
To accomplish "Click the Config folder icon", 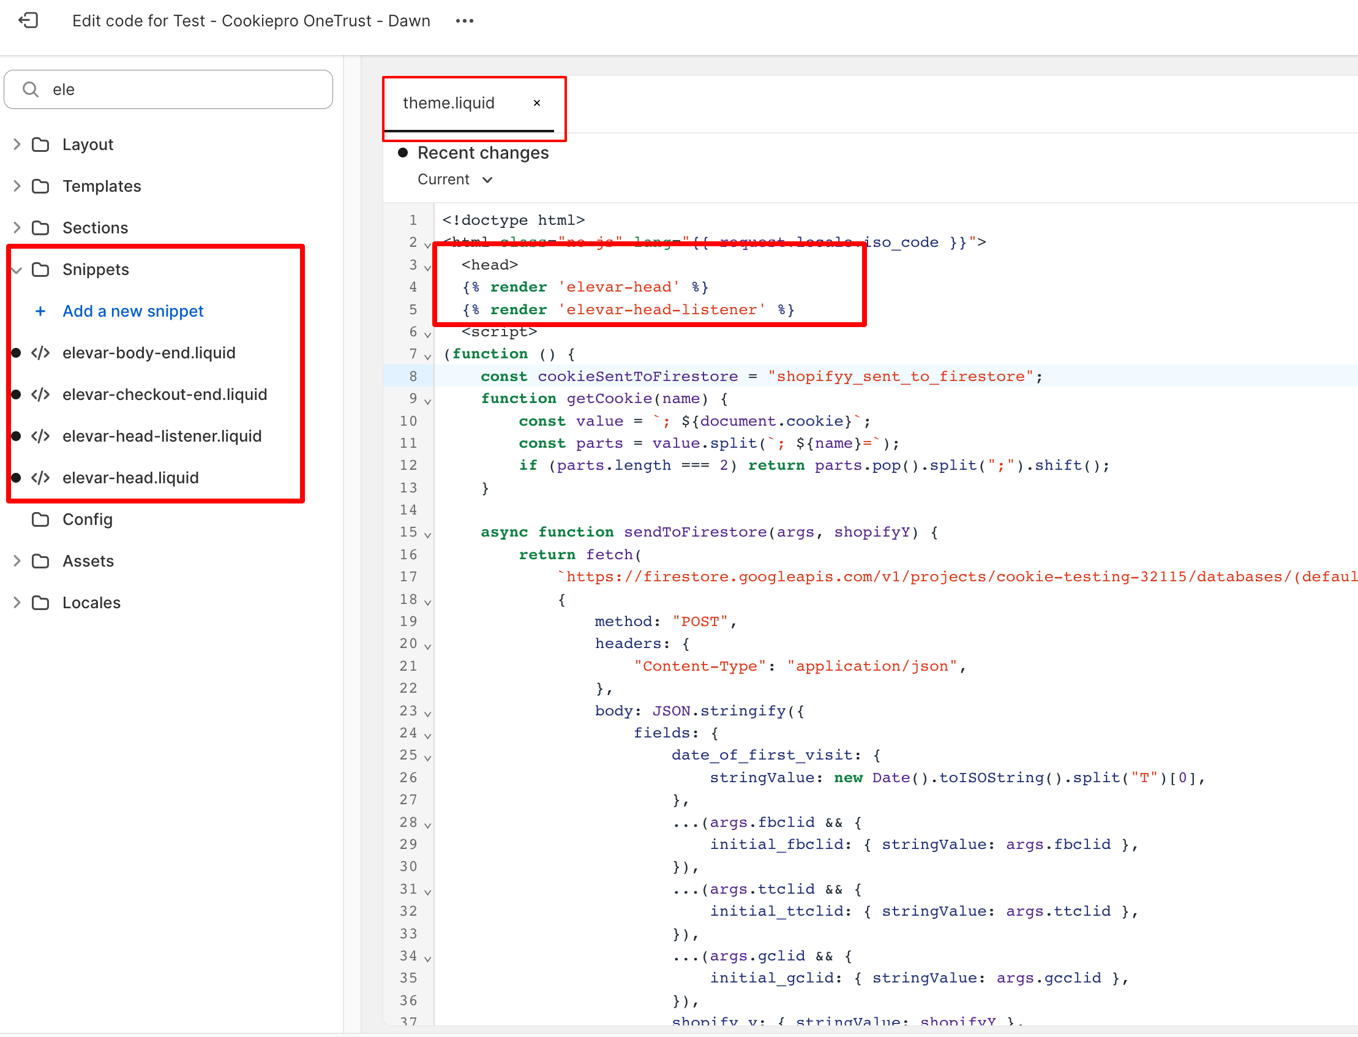I will pos(41,519).
